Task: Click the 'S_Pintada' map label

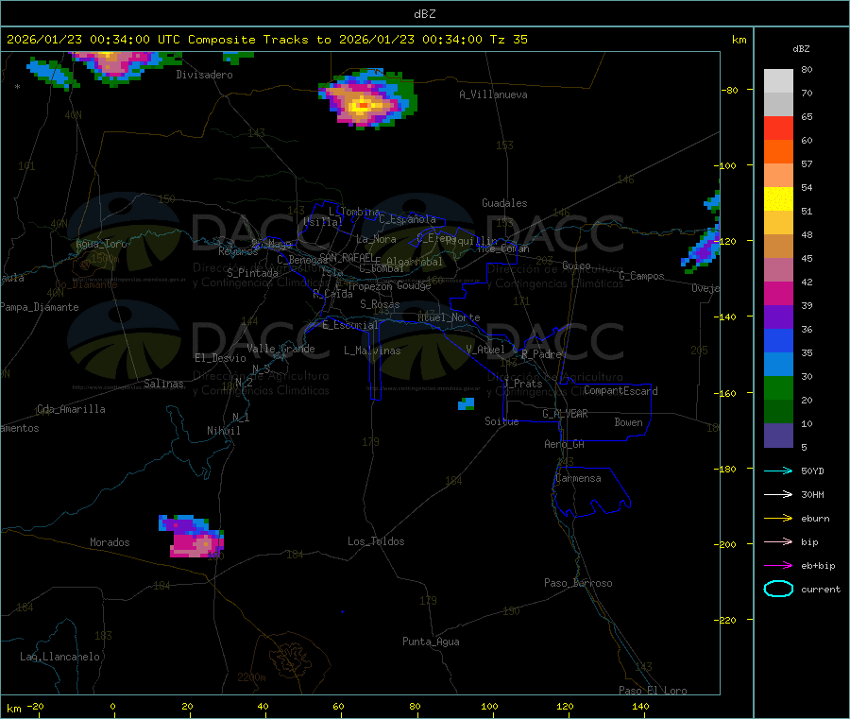Action: 252,273
